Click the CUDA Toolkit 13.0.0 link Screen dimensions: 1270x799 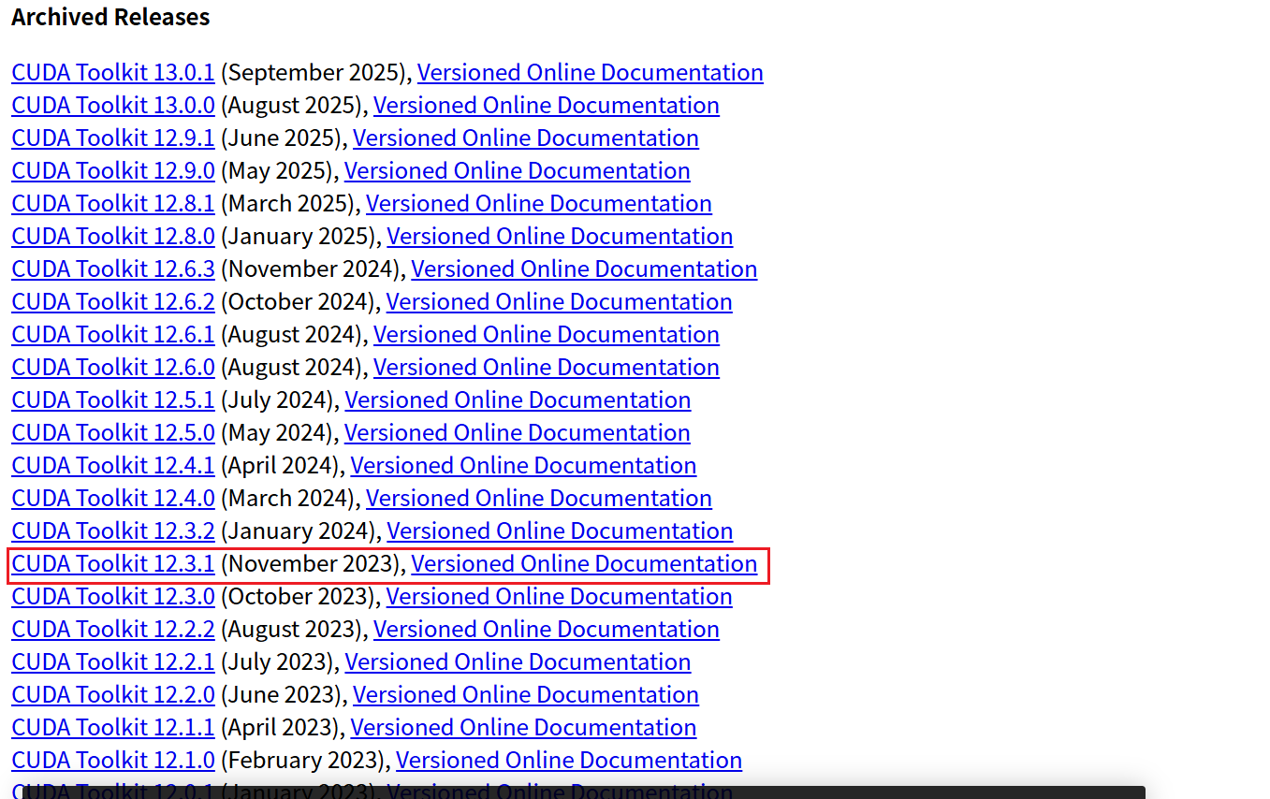[x=113, y=105]
